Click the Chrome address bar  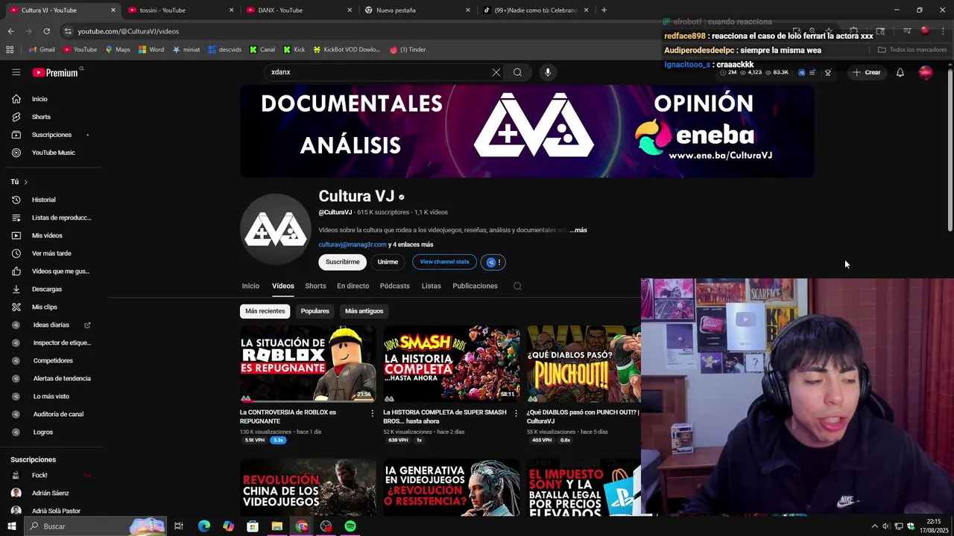(x=417, y=31)
